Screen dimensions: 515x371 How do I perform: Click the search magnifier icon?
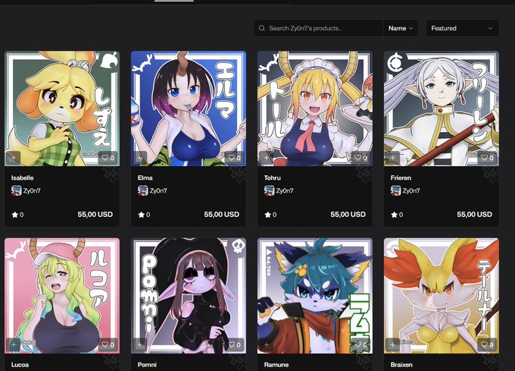tap(262, 28)
